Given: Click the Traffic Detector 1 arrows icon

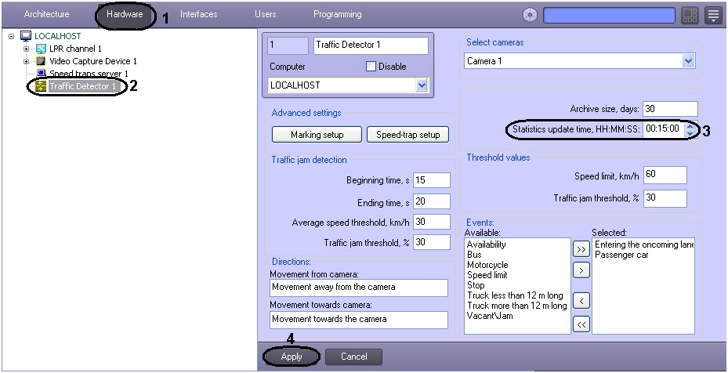Looking at the screenshot, I should [40, 86].
